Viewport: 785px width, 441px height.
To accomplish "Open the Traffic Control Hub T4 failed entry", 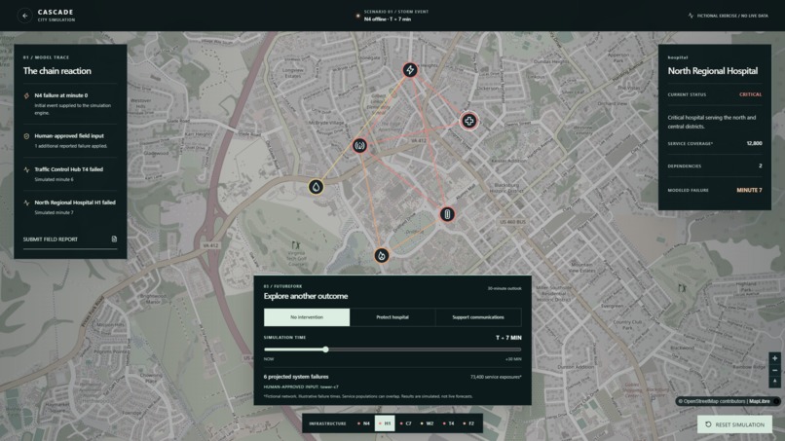I will point(70,173).
